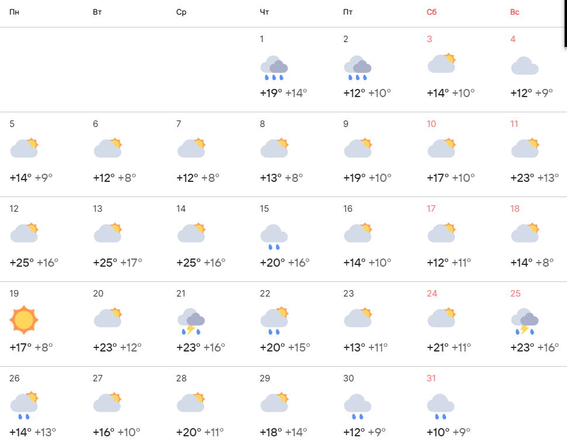
Task: Click the thunderstorm icon on day 25
Action: [x=525, y=321]
